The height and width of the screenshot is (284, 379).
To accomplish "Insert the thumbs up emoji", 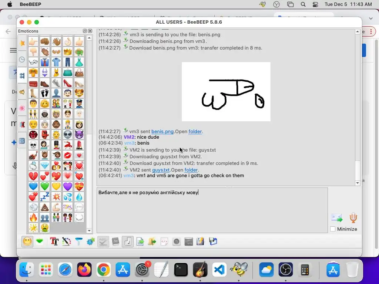I will pos(79,41).
